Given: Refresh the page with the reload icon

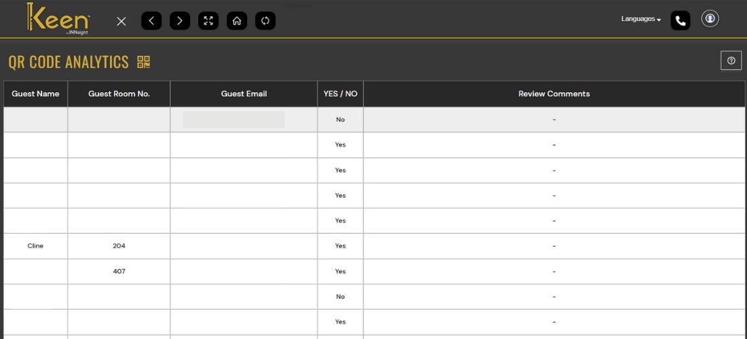Looking at the screenshot, I should [x=266, y=21].
